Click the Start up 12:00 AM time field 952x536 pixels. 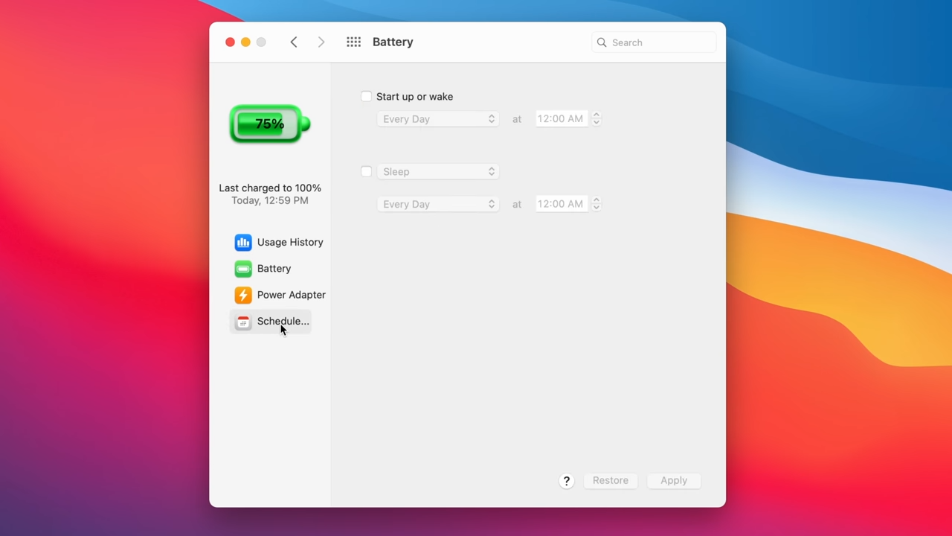562,119
